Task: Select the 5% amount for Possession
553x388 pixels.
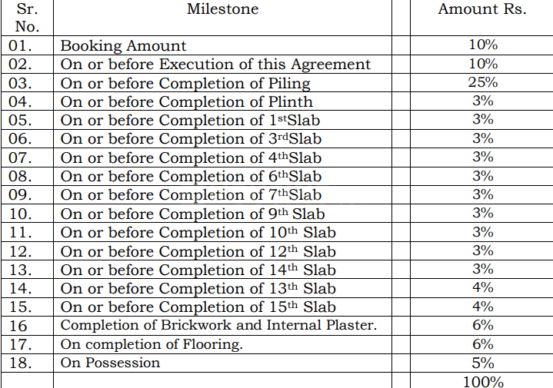Action: point(482,363)
